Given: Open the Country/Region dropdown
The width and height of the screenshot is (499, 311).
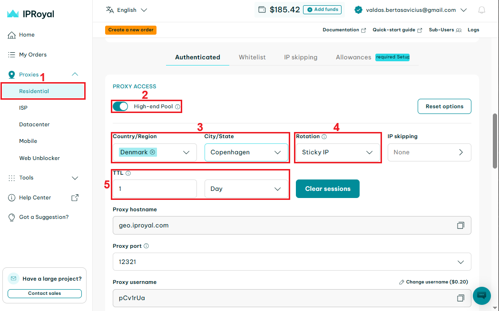Looking at the screenshot, I should [155, 152].
